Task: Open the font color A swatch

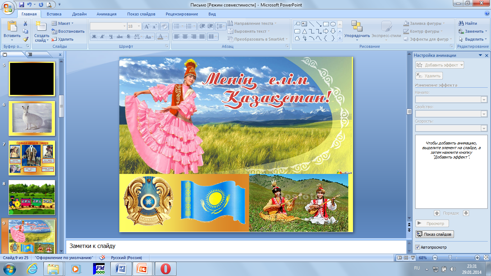Action: (x=161, y=37)
